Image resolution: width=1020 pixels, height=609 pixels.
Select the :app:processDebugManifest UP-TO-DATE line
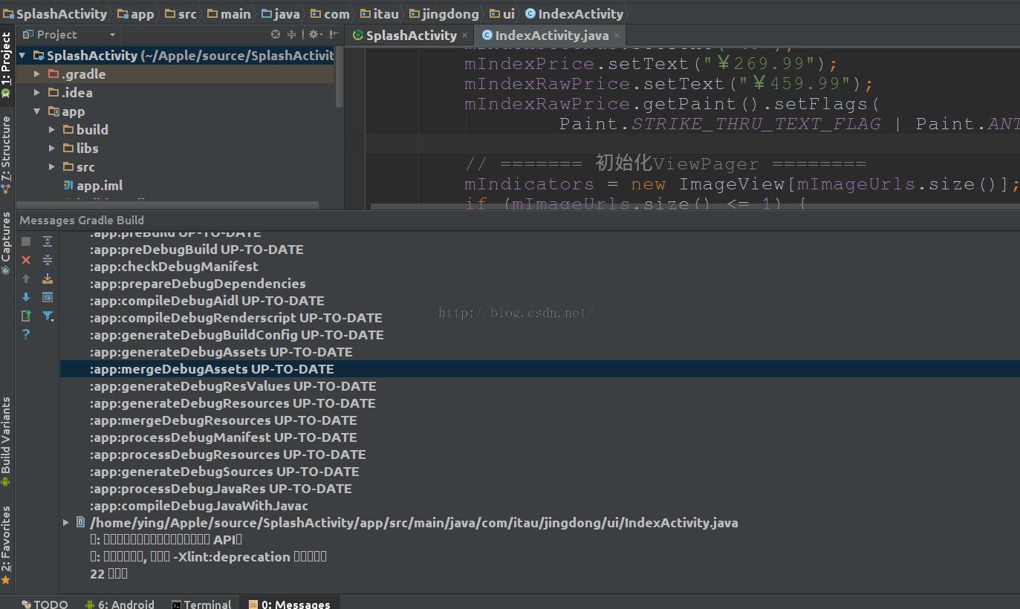[x=223, y=437]
